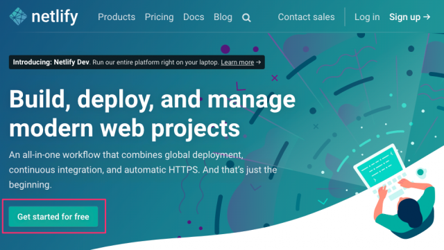Follow the Learn more link

(237, 62)
